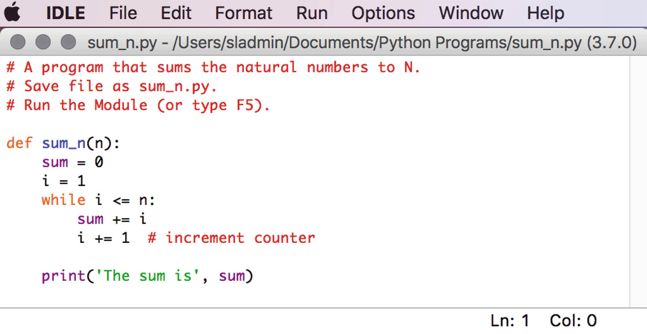Click the print statement line
The height and width of the screenshot is (334, 647).
pos(147,276)
